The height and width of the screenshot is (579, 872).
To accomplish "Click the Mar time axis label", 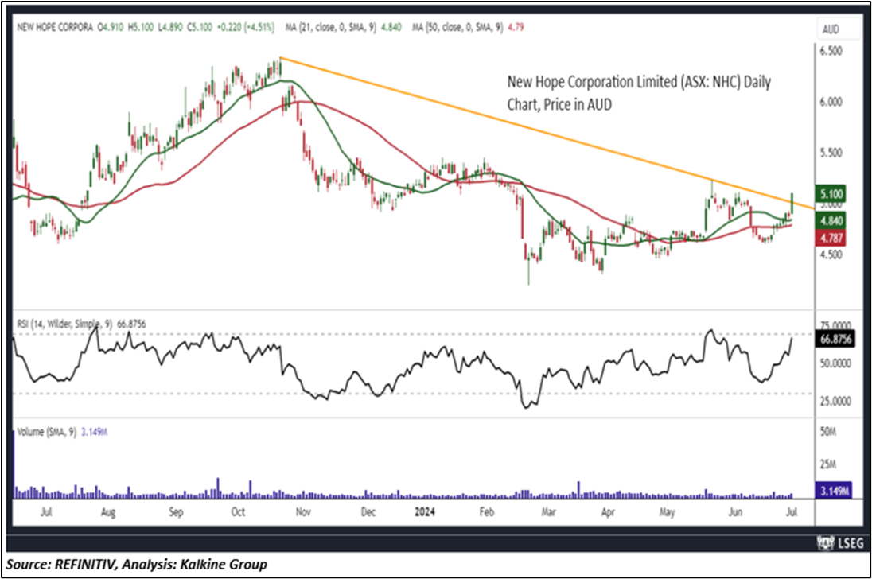I will 548,511.
